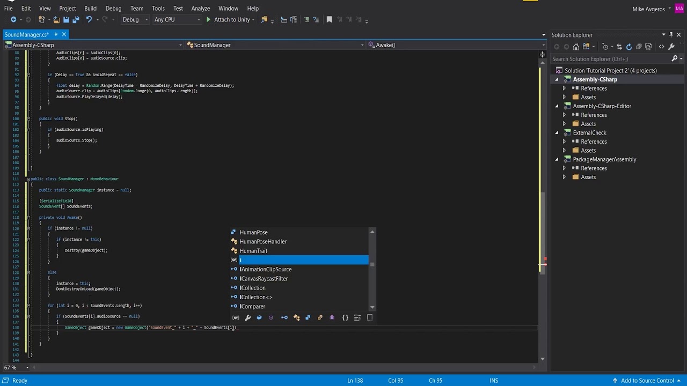Click the green Attach to Unity play button
This screenshot has width=687, height=386.
pos(208,19)
